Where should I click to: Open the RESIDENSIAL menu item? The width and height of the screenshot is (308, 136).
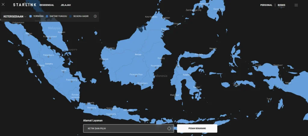[x=47, y=5]
